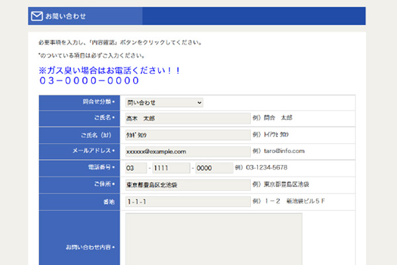
Task: Click into the ご氏名(カナ) input field
Action: 187,134
